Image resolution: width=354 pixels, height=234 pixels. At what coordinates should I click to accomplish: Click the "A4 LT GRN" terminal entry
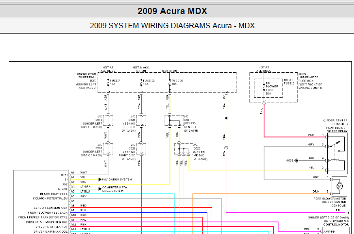(81, 187)
